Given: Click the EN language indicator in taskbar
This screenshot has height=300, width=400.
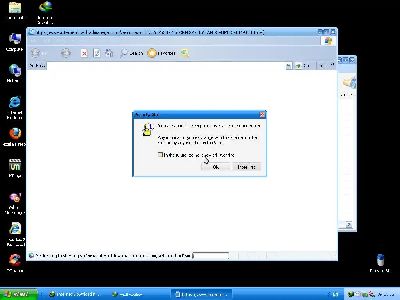Looking at the screenshot, I should [335, 294].
